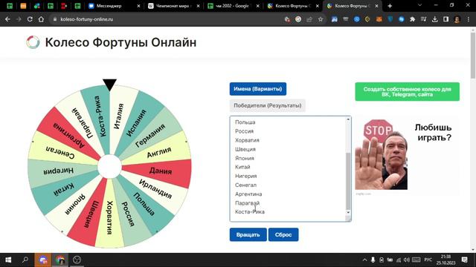This screenshot has height=267, width=476.
Task: Click the names list scrollbar down arrow
Action: pos(348,212)
